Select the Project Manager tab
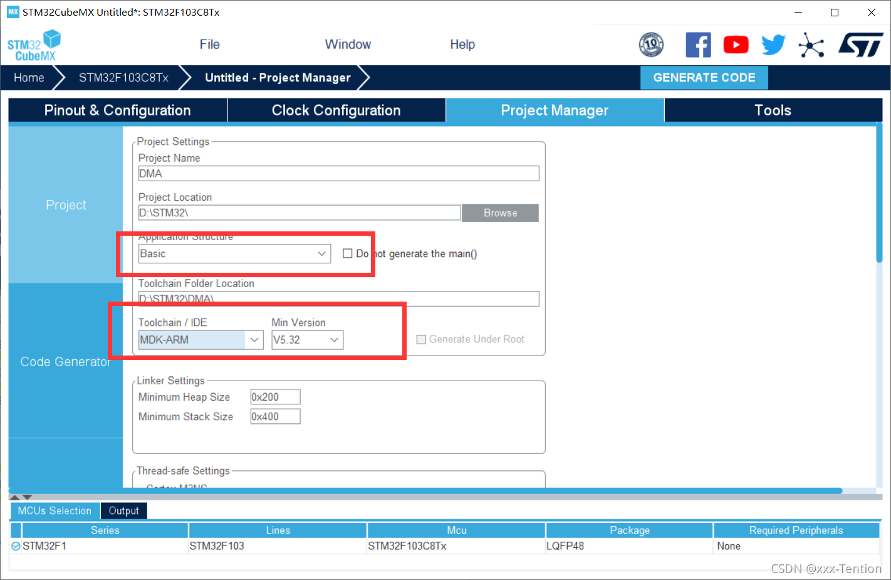Image resolution: width=891 pixels, height=580 pixels. pos(555,110)
